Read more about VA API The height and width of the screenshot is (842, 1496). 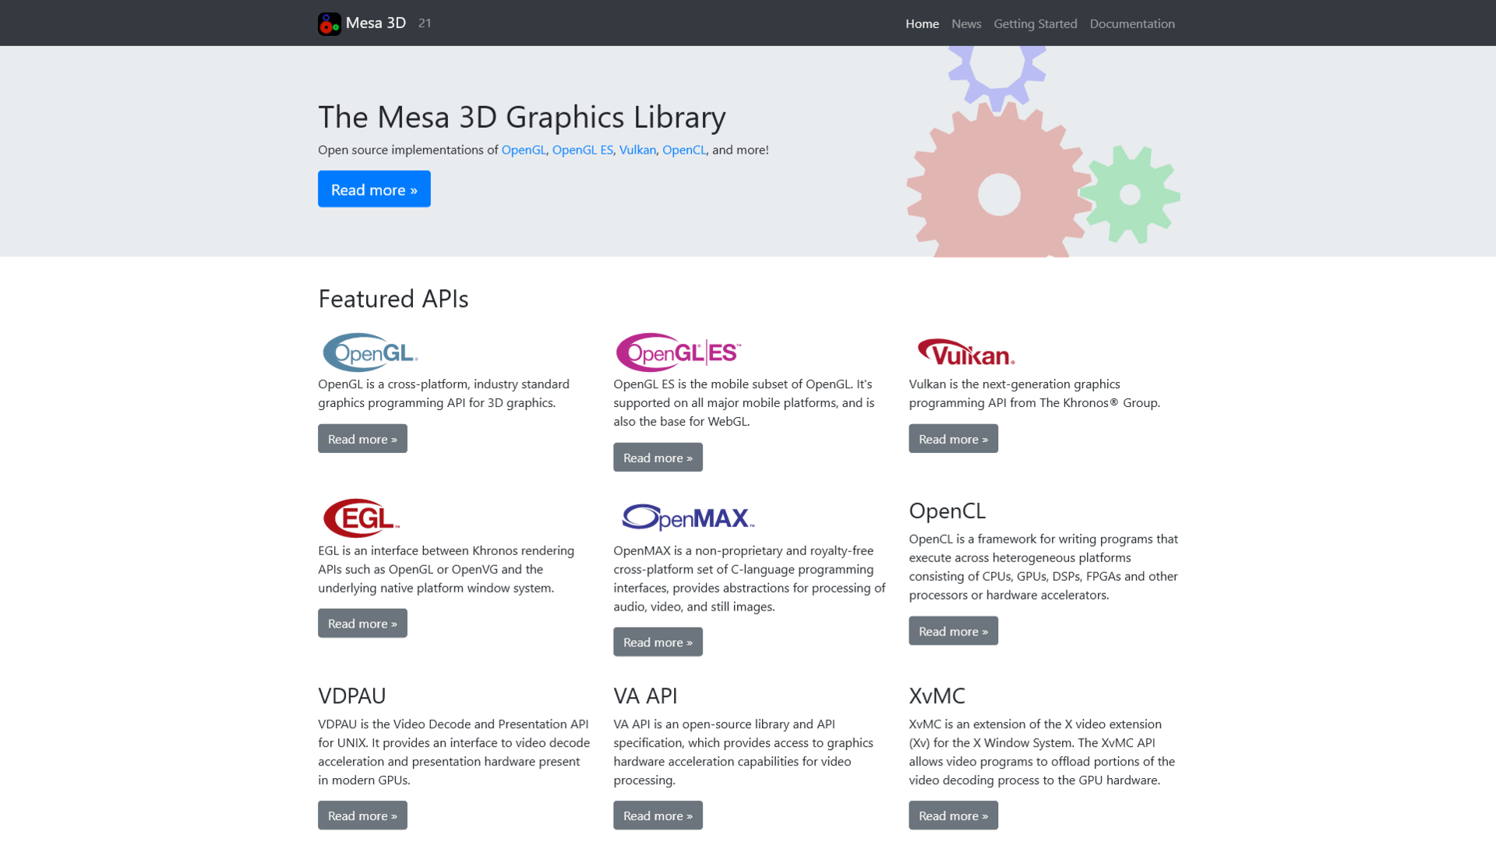click(658, 815)
